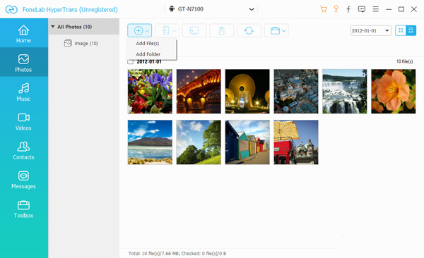Viewport: 424px width, 258px height.
Task: Choose Add Folder from menu
Action: (x=148, y=54)
